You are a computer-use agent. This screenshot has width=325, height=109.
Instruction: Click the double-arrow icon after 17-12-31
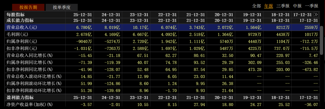point(316,14)
